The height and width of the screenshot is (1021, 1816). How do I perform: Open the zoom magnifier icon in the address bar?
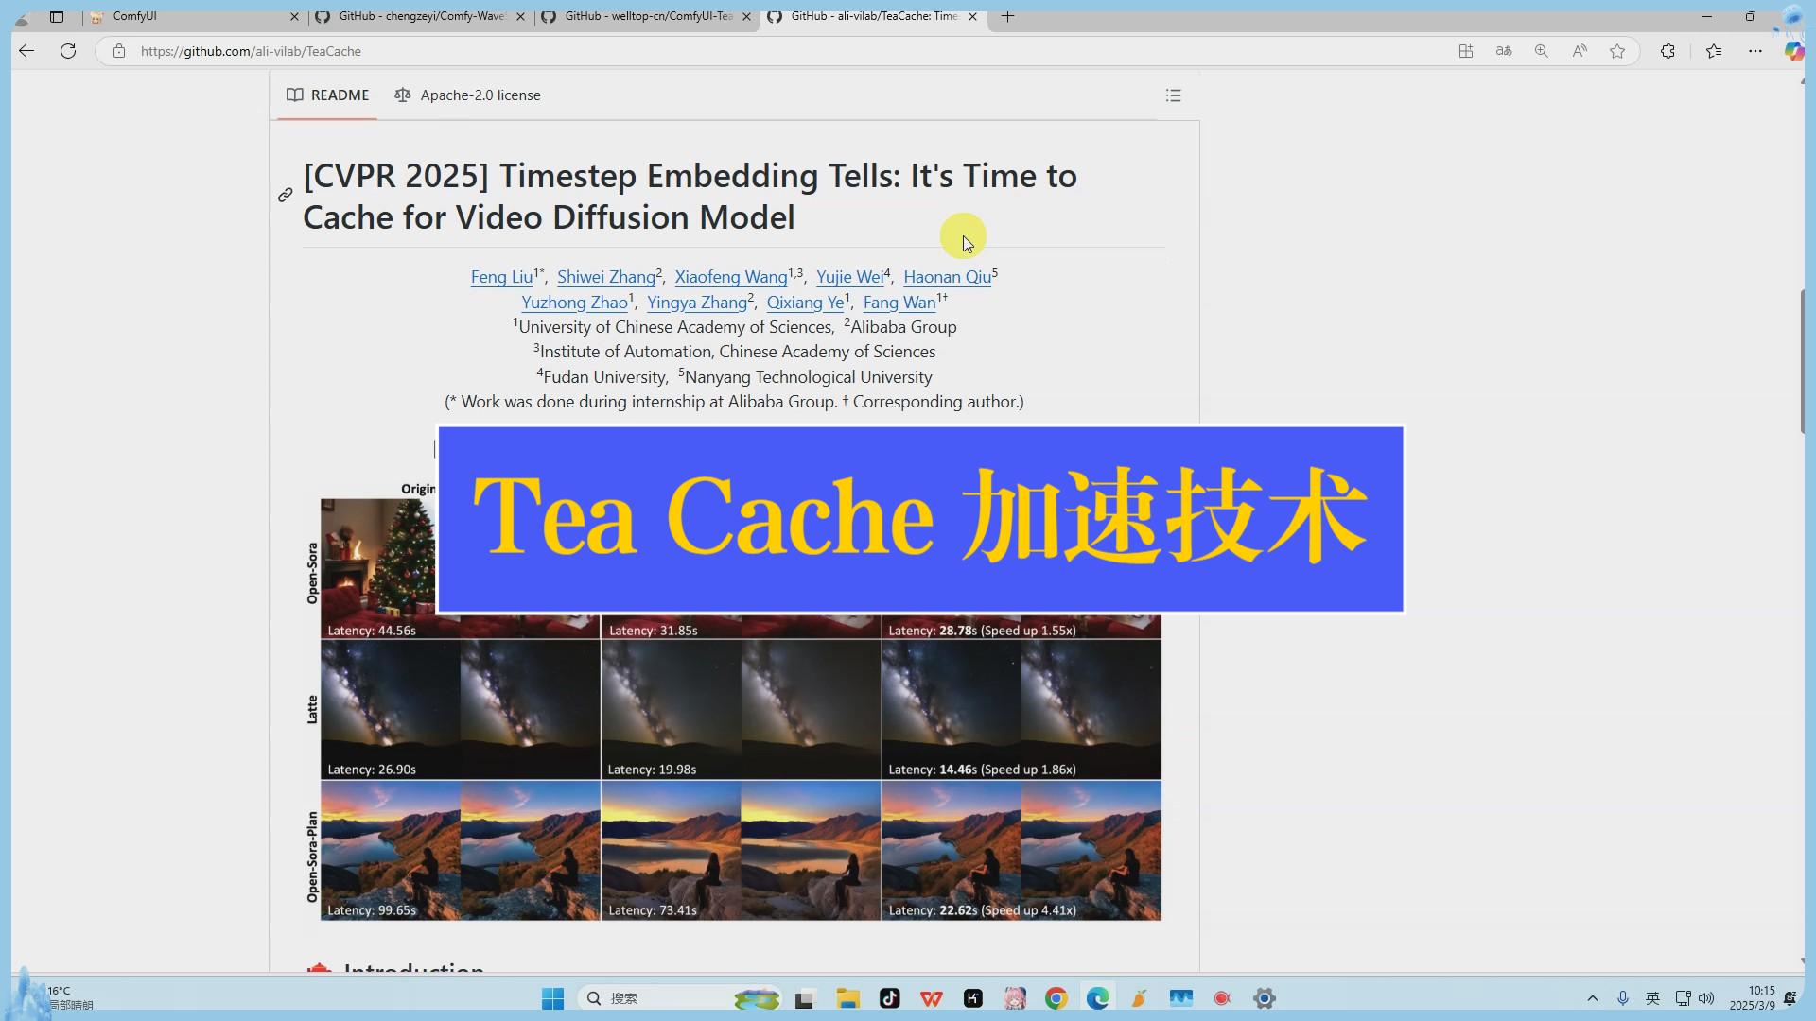pyautogui.click(x=1541, y=51)
